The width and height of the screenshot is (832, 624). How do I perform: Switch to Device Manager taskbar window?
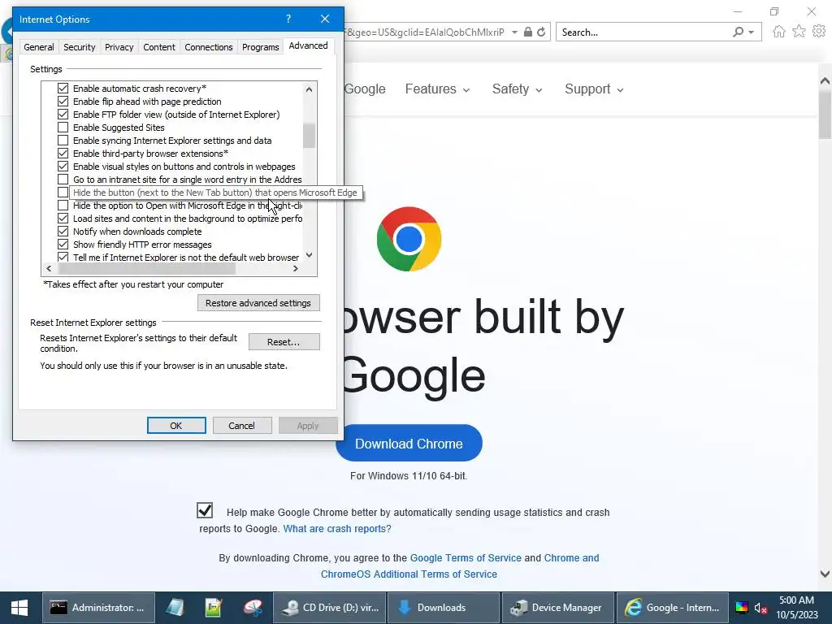pyautogui.click(x=558, y=608)
